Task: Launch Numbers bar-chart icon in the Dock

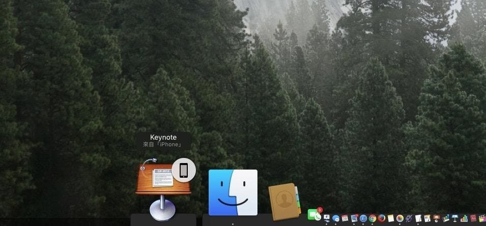Action: click(464, 218)
